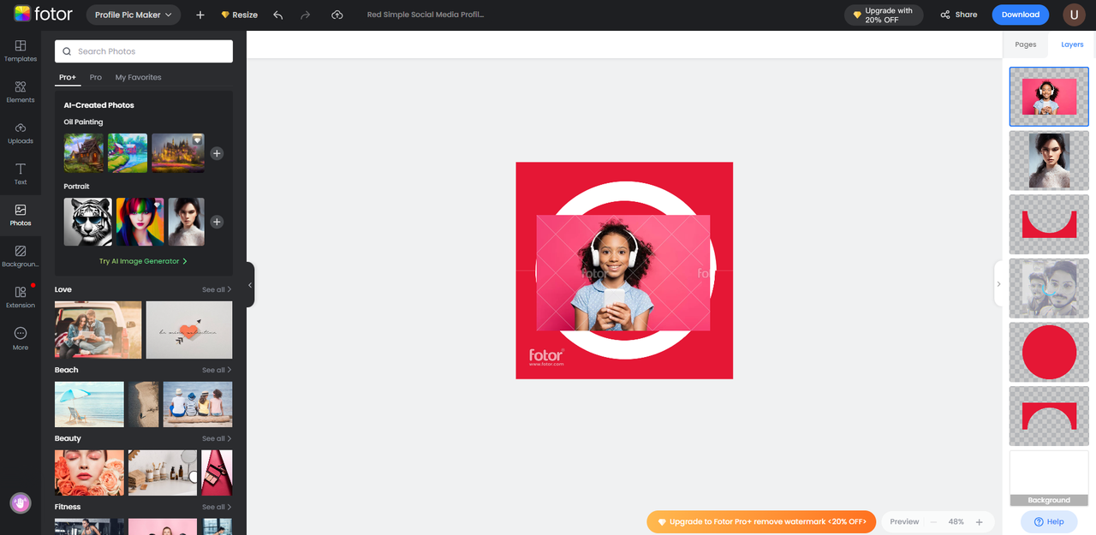1096x535 pixels.
Task: Click the purple hand assistant icon
Action: (x=21, y=502)
